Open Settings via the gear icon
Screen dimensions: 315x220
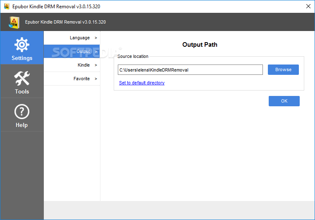click(21, 45)
